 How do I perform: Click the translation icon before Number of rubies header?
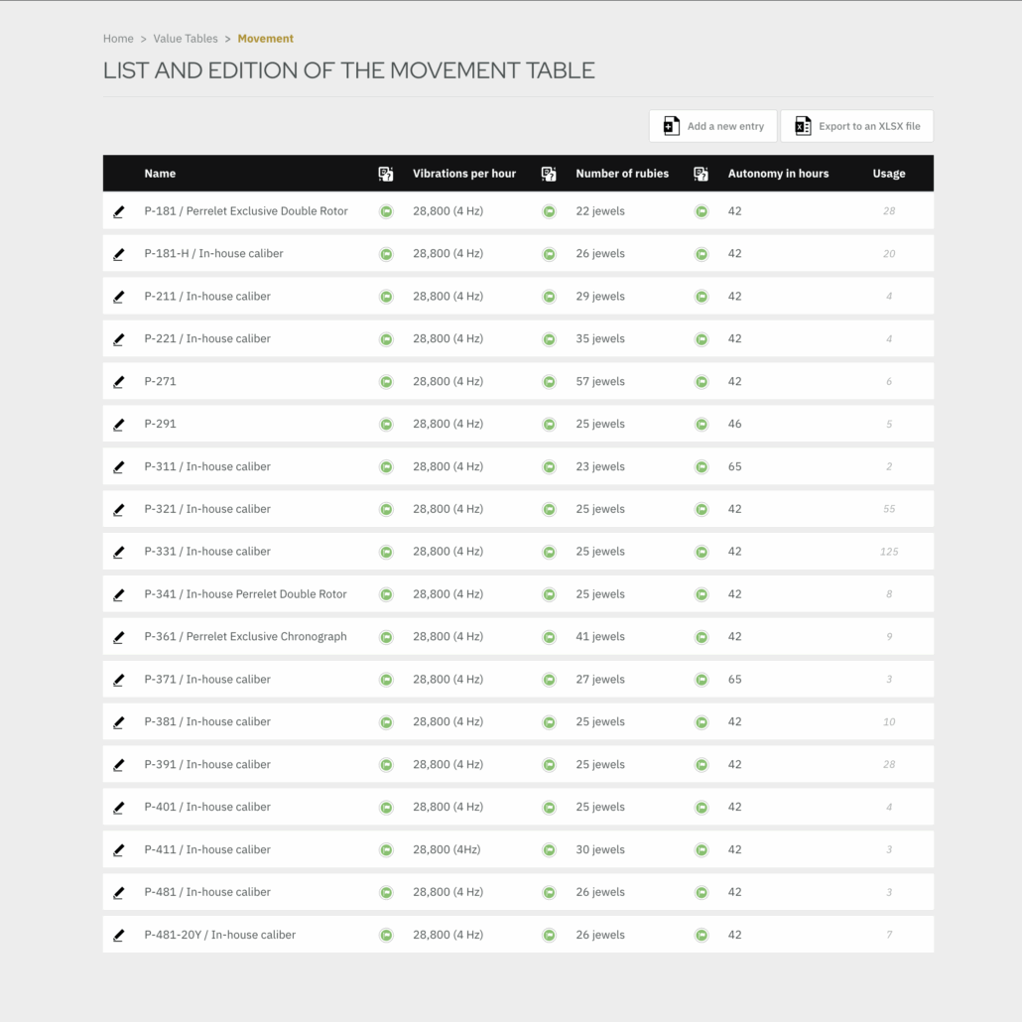point(549,174)
